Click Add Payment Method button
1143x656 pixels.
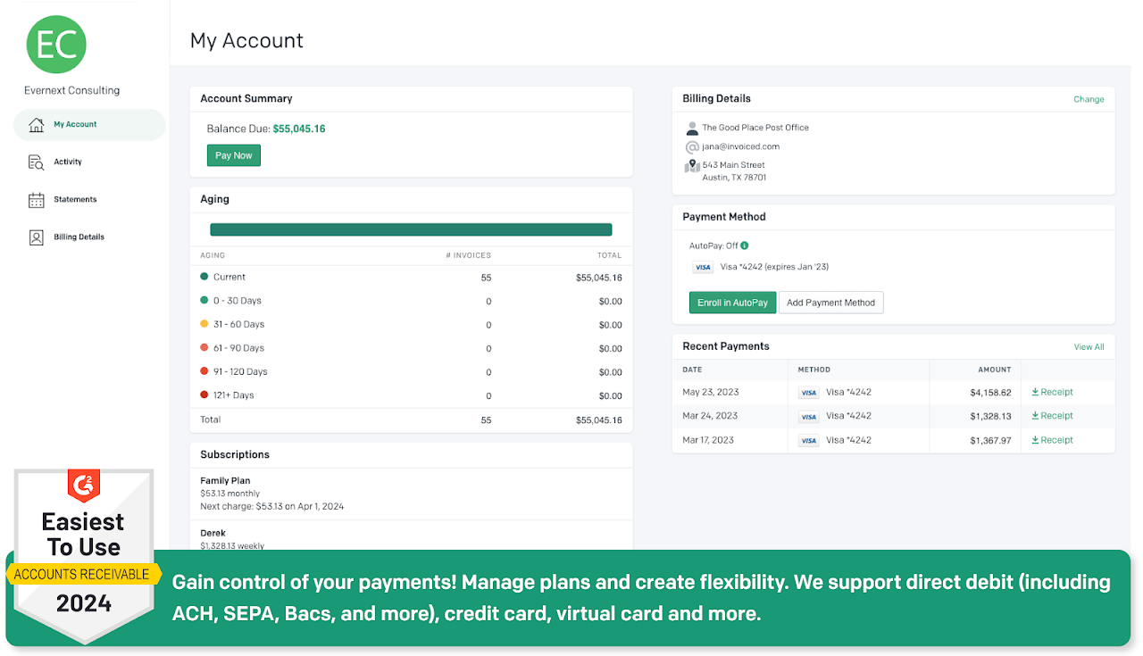tap(830, 303)
